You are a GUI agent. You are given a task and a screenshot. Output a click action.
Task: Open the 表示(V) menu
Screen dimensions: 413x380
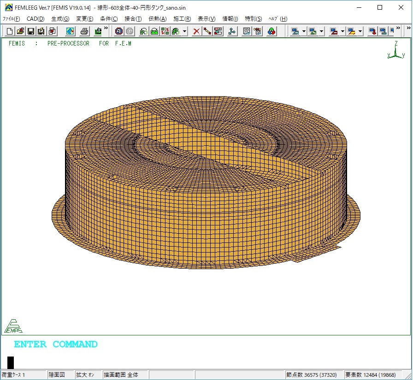pyautogui.click(x=206, y=19)
